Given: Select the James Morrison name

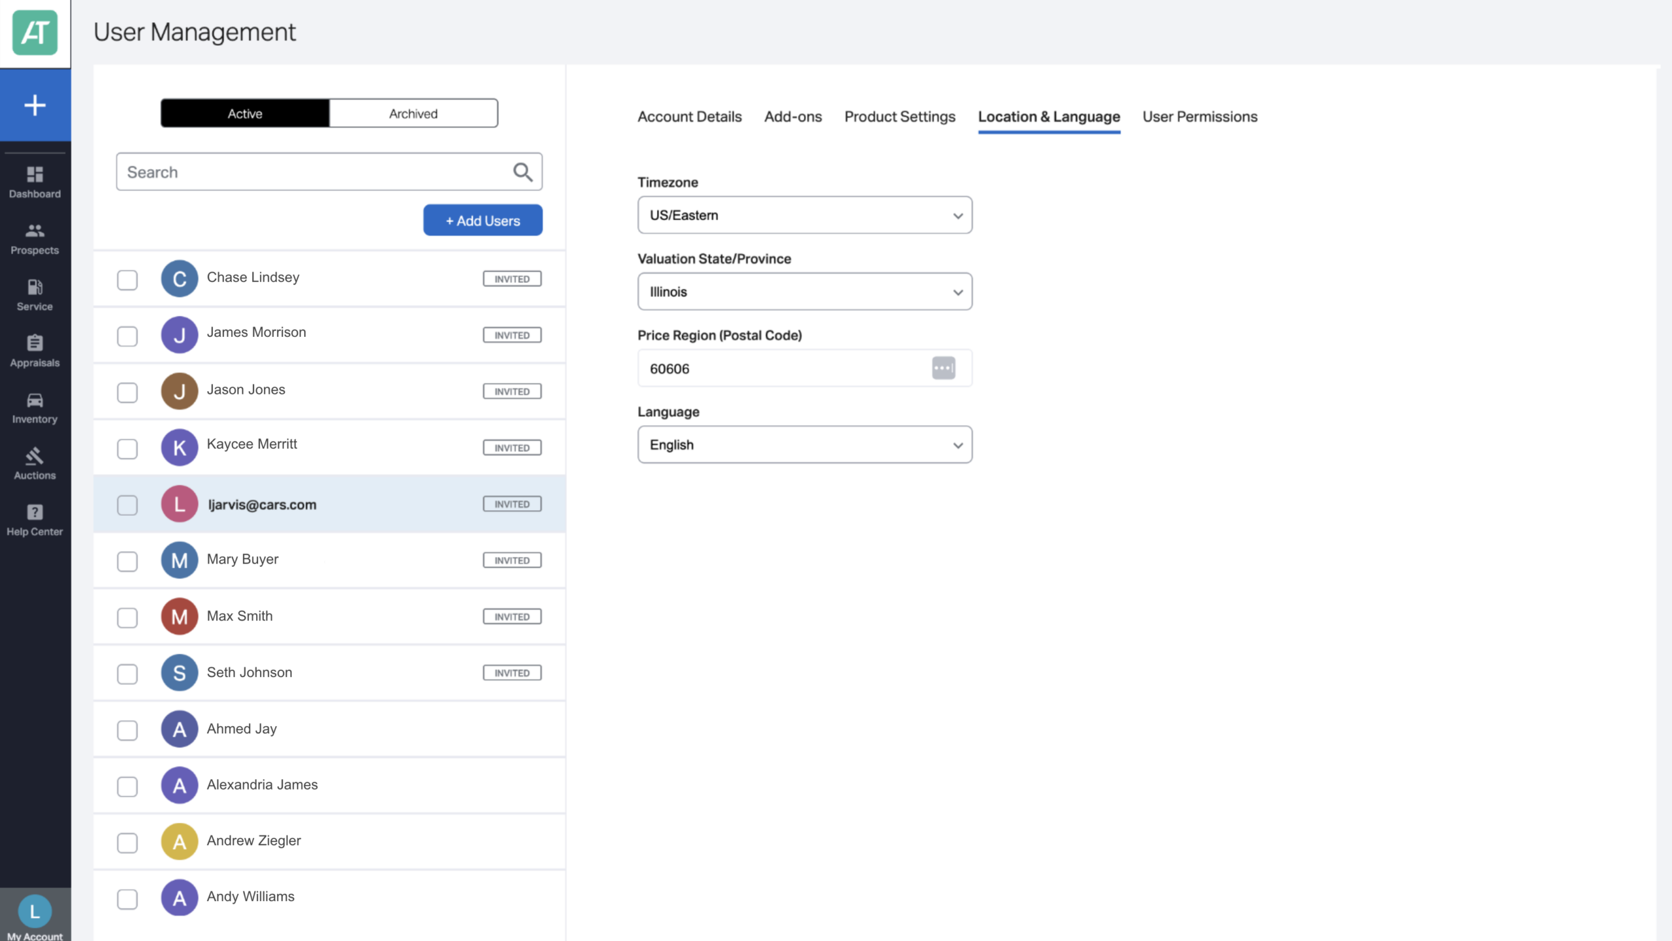Looking at the screenshot, I should (x=256, y=332).
